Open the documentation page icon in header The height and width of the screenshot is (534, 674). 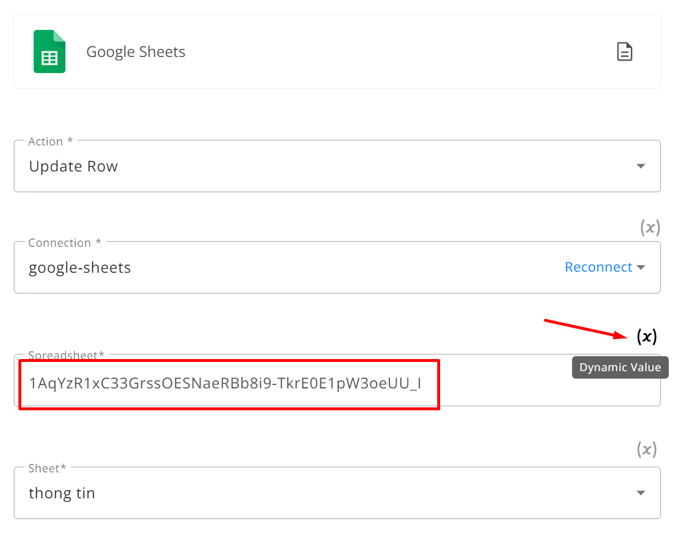pyautogui.click(x=624, y=52)
